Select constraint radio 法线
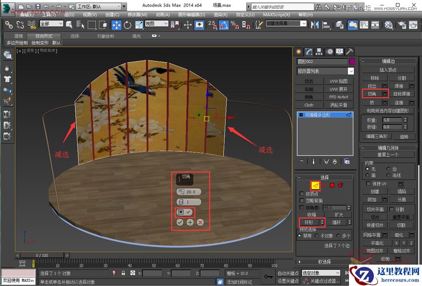The image size is (422, 286). tap(388, 175)
